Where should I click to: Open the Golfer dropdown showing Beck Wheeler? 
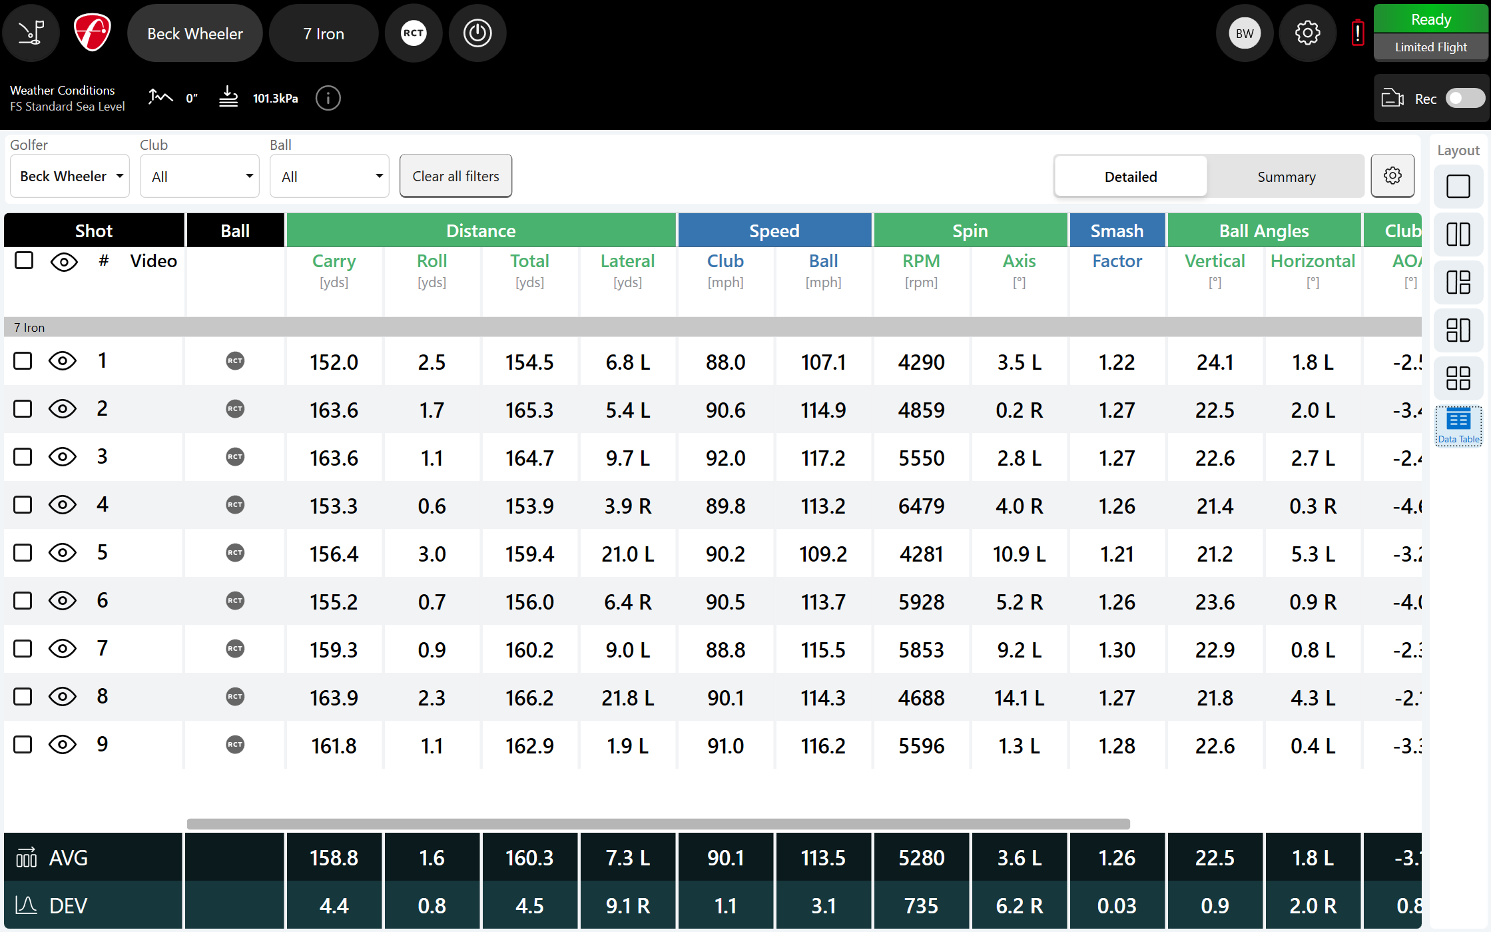[x=70, y=176]
